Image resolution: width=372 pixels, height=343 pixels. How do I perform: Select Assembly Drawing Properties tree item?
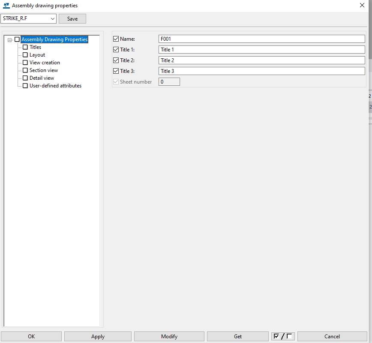click(54, 39)
